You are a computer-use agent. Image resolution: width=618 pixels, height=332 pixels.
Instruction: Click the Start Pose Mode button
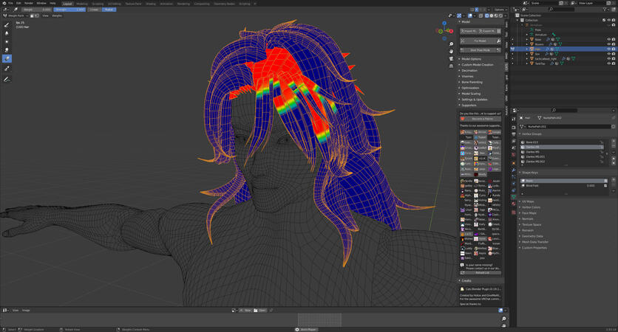(x=480, y=50)
